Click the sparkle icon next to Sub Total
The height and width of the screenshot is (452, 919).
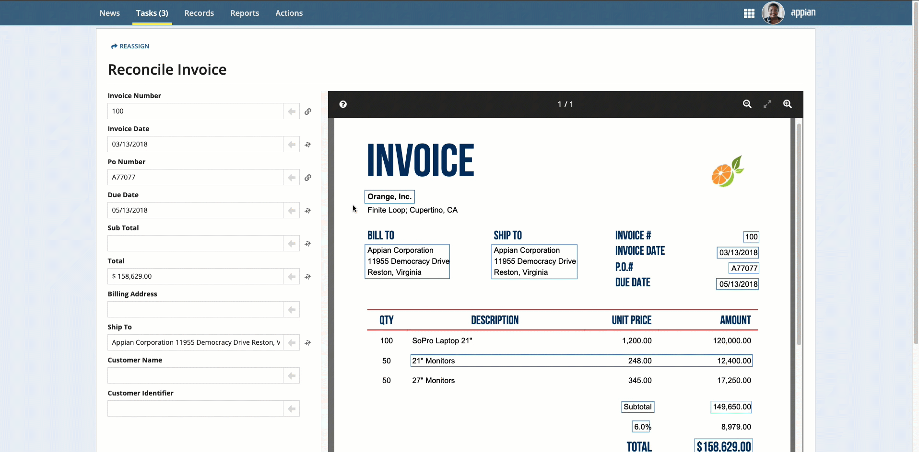point(308,243)
